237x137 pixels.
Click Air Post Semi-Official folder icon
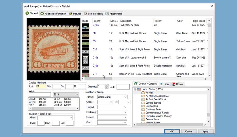143,99
